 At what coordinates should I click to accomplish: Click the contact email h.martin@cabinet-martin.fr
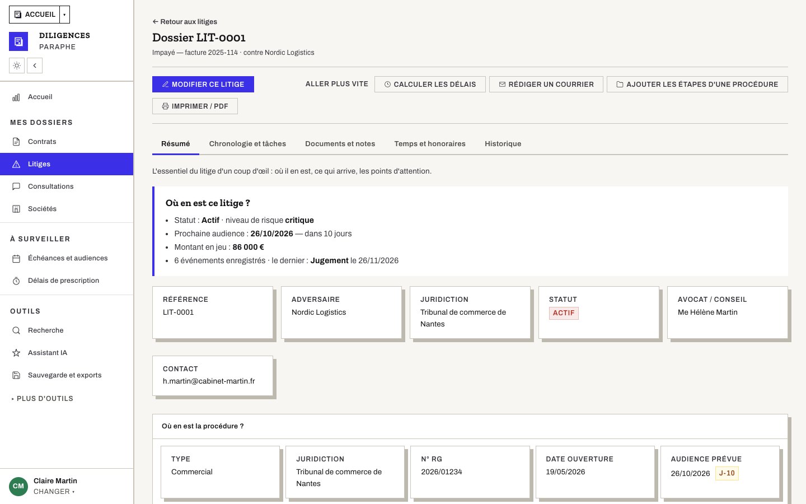point(209,381)
